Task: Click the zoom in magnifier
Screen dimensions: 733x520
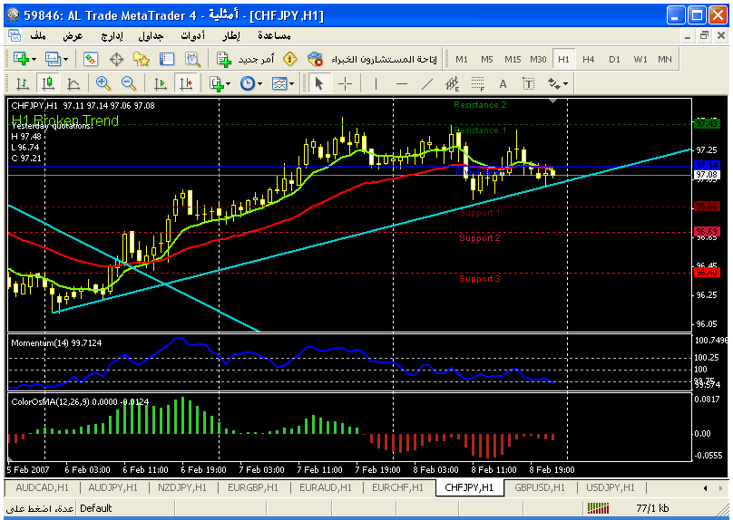Action: pos(103,83)
